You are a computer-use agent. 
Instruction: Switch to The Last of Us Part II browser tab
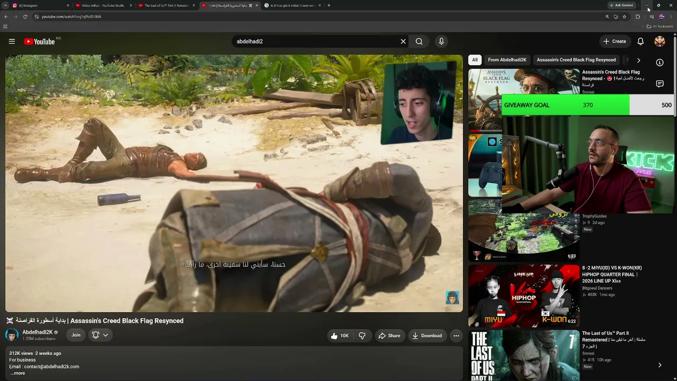click(x=166, y=5)
